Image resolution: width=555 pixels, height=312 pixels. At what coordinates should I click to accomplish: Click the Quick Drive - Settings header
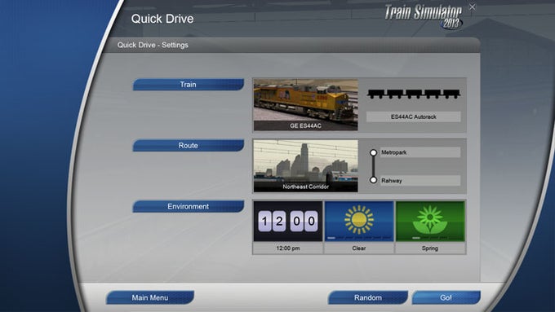pyautogui.click(x=153, y=45)
